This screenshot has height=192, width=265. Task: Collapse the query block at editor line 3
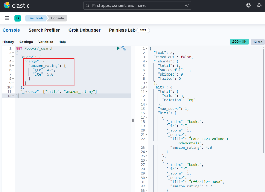point(13,57)
